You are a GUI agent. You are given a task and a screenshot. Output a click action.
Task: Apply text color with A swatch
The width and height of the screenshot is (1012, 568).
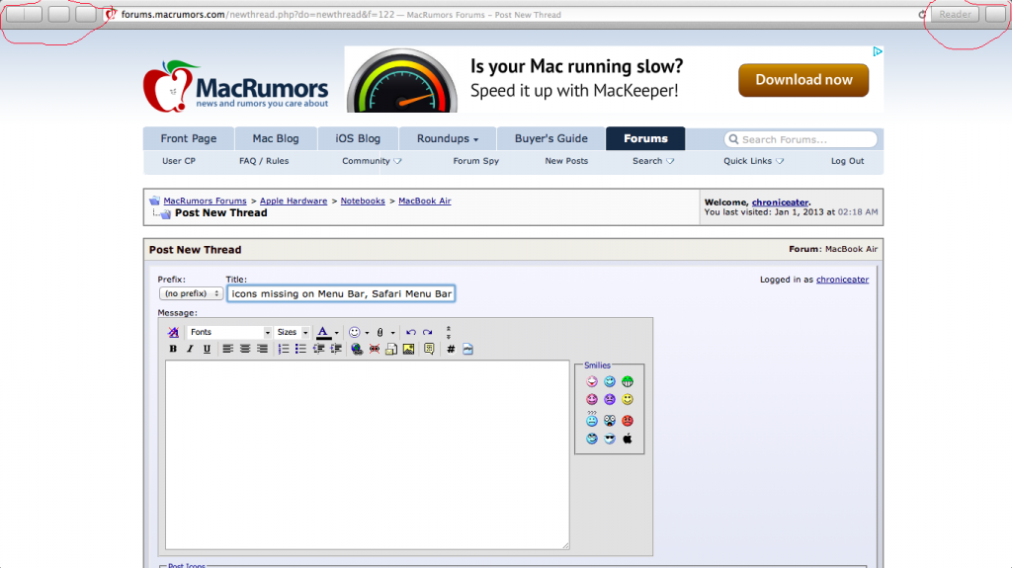click(323, 333)
